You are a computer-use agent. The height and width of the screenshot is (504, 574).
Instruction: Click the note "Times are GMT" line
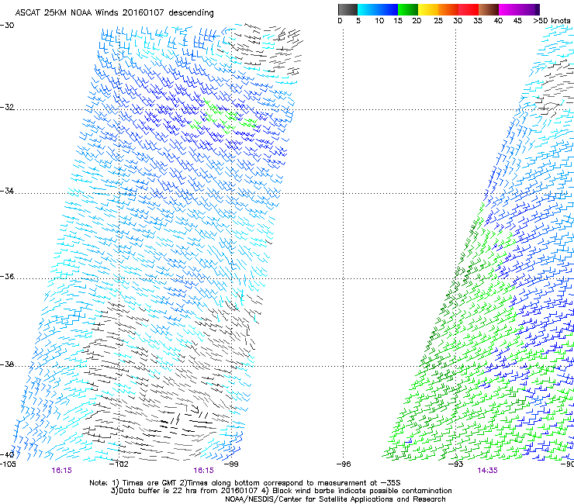click(x=245, y=483)
